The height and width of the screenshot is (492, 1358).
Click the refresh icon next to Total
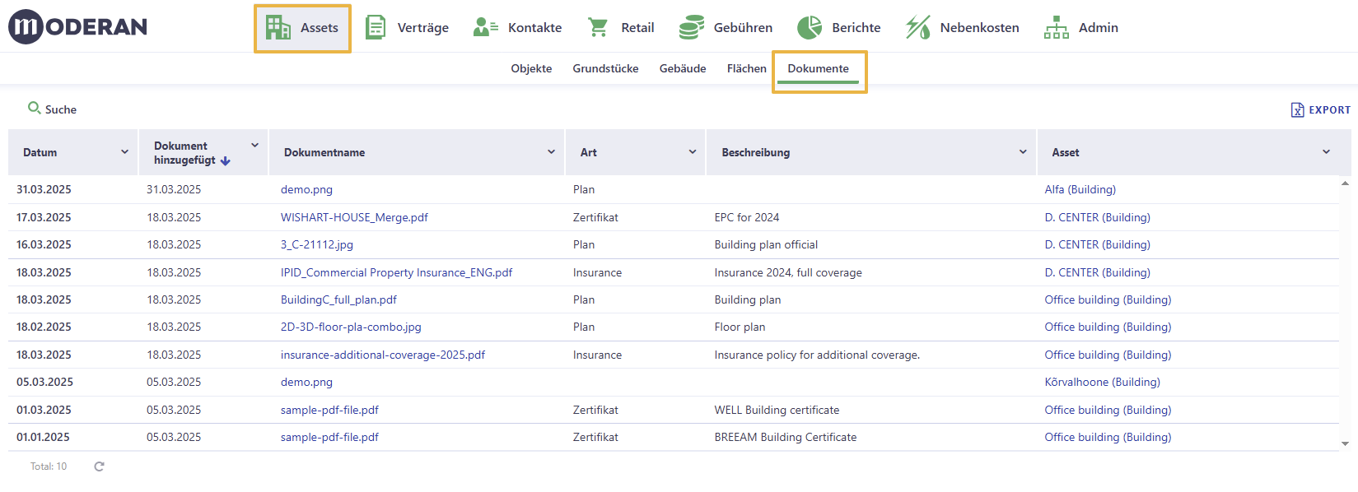click(x=99, y=466)
